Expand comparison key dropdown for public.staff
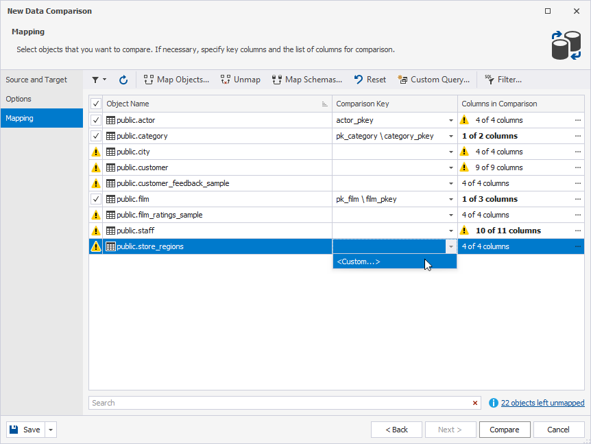591x444 pixels. (450, 231)
